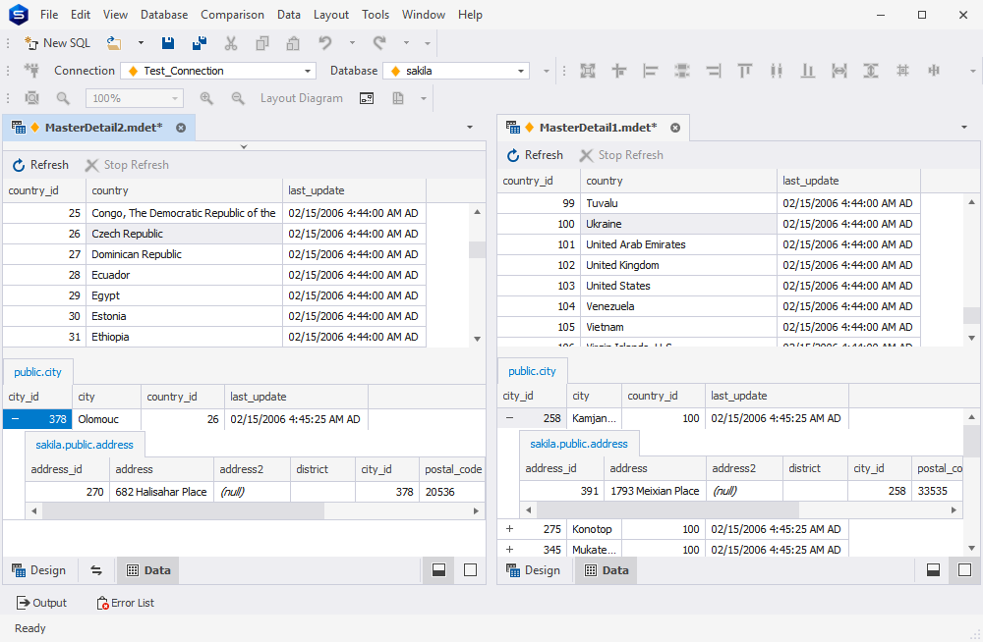The width and height of the screenshot is (983, 642).
Task: Click the diagram overview icon after Layout Diagram
Action: click(x=367, y=98)
